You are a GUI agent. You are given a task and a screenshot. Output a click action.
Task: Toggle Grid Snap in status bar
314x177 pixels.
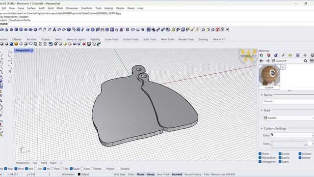[120, 175]
